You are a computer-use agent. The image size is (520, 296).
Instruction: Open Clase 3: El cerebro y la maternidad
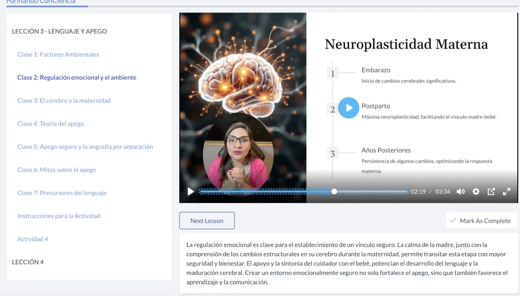(64, 100)
